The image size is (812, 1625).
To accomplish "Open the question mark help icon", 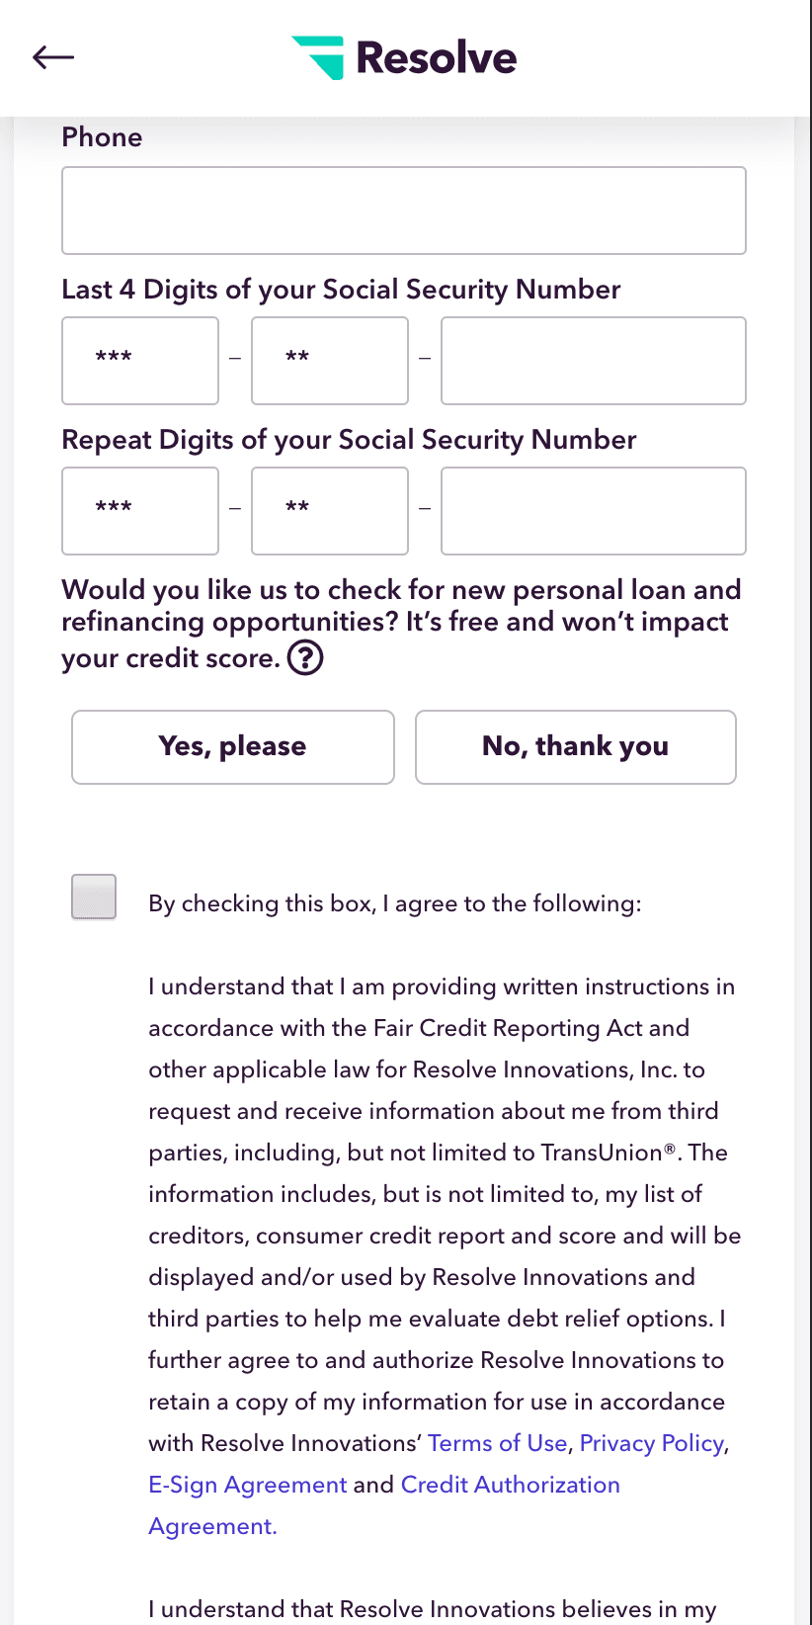I will (305, 657).
